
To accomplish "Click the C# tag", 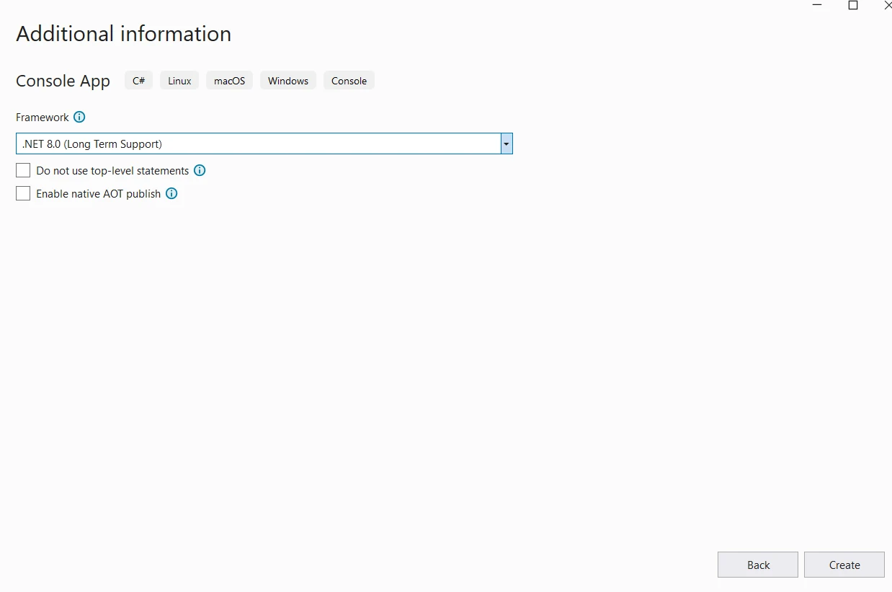I will pos(138,81).
